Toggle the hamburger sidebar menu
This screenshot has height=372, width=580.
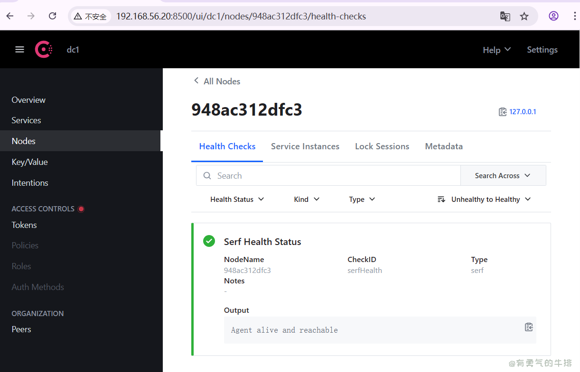tap(19, 49)
